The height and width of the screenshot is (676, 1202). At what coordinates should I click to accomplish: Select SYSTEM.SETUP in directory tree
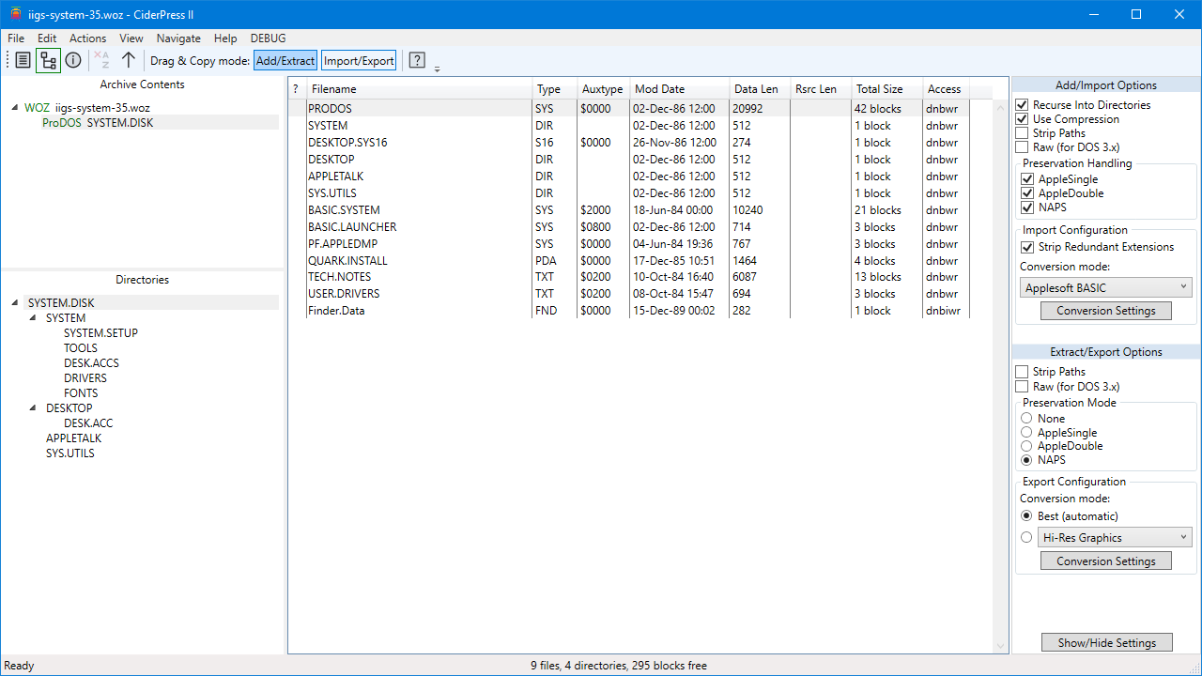100,333
